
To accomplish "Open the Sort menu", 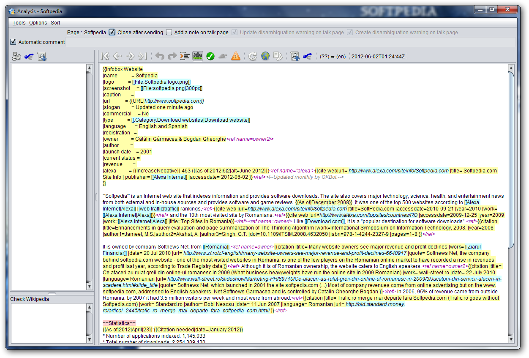I will pos(55,23).
